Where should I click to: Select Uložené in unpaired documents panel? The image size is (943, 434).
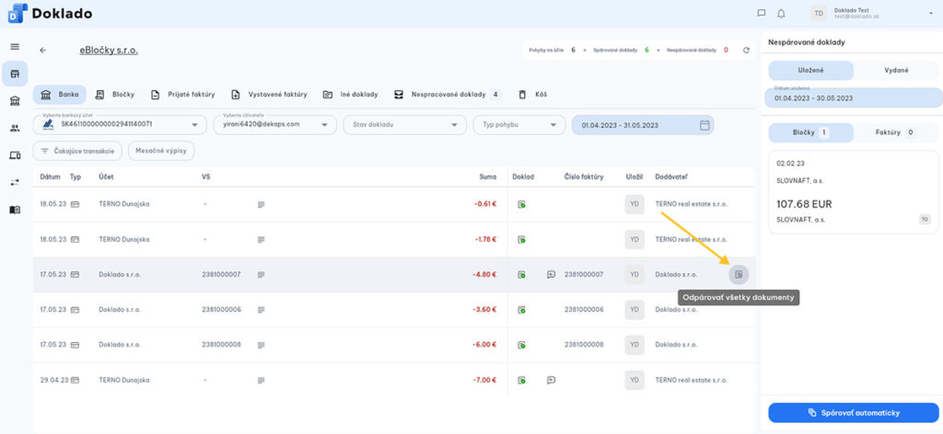tap(810, 70)
